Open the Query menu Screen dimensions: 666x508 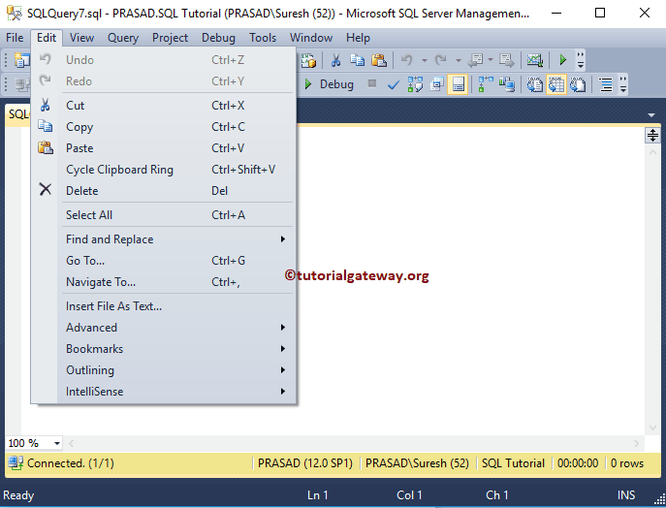pos(123,38)
